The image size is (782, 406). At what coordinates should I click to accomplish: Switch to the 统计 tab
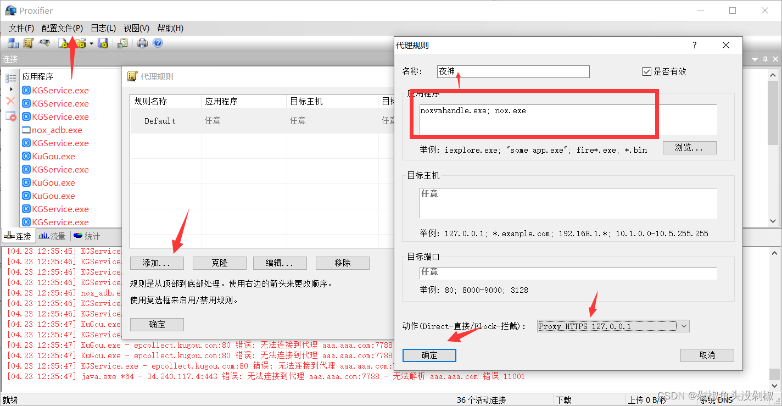pos(87,236)
